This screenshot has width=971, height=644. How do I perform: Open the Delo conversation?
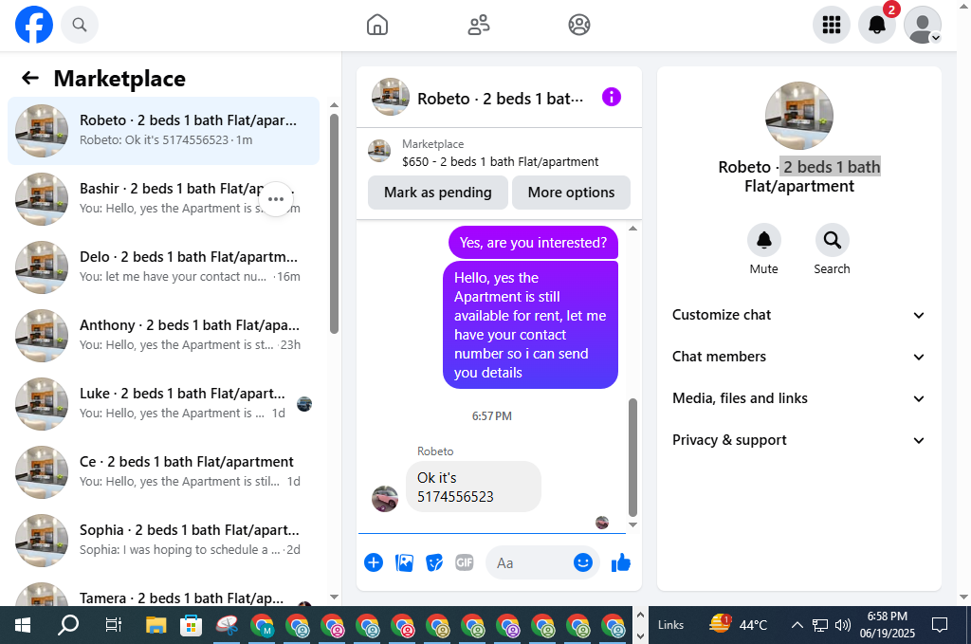163,267
